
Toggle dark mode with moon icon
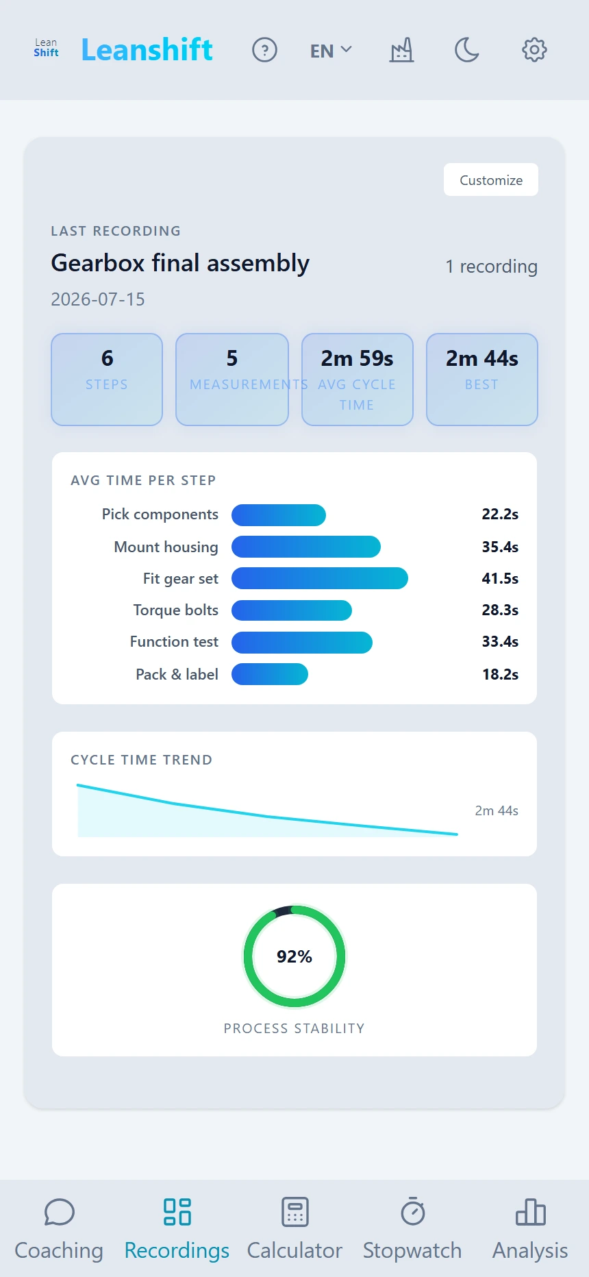tap(467, 50)
